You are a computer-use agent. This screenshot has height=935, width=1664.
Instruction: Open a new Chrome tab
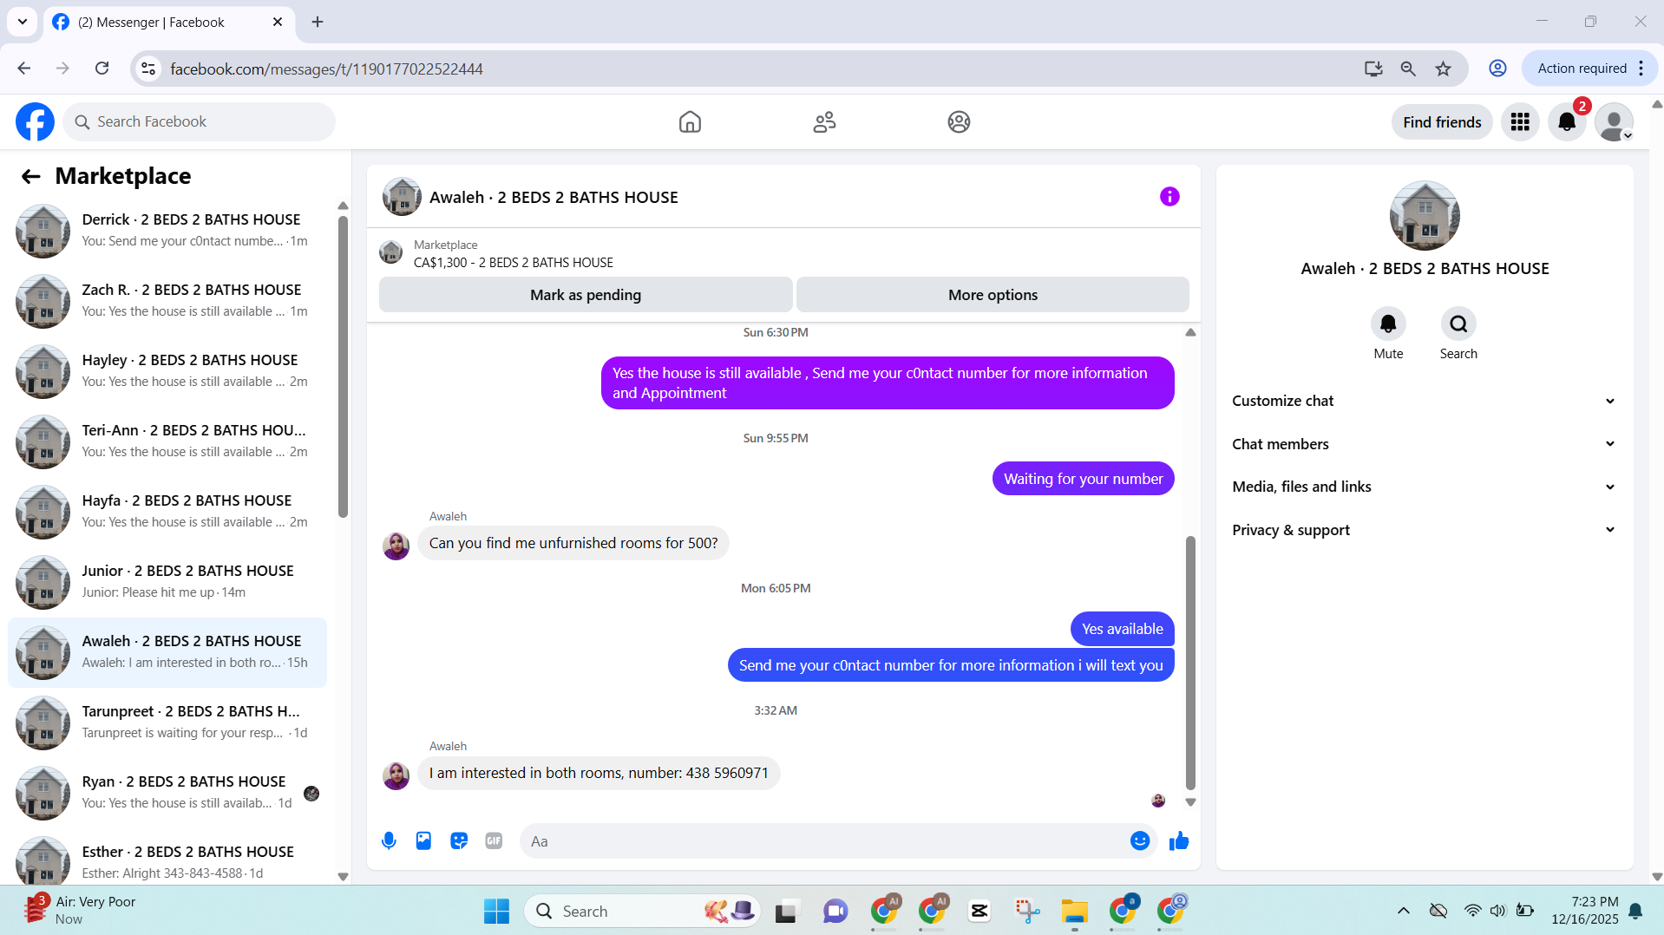click(x=318, y=22)
